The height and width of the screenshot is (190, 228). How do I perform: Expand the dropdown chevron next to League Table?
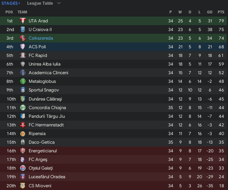point(59,3)
